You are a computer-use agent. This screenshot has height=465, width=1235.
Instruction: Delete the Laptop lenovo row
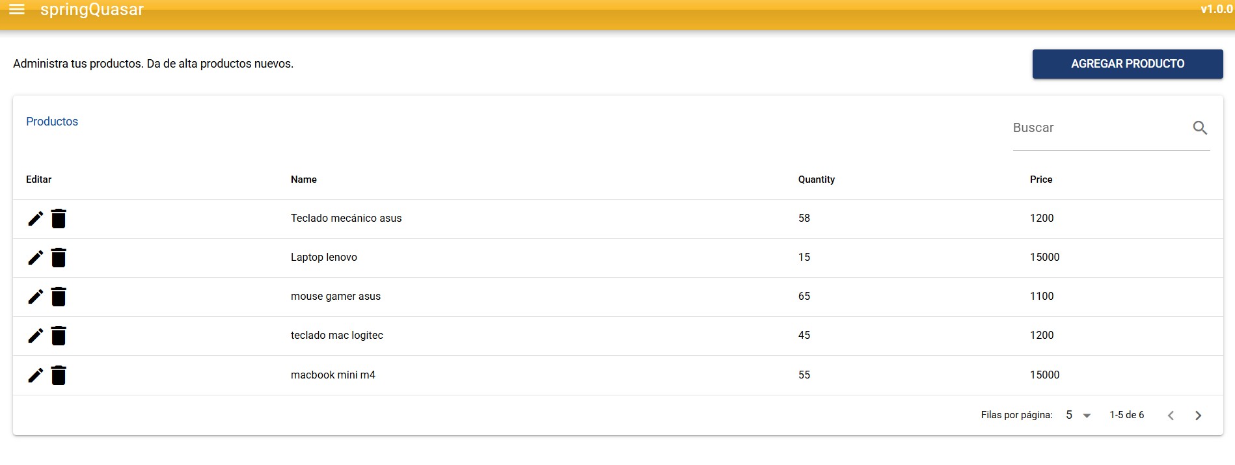coord(59,258)
